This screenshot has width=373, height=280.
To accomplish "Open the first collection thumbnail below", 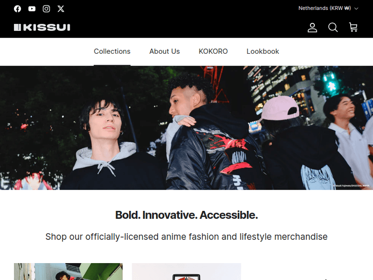I will click(68, 272).
